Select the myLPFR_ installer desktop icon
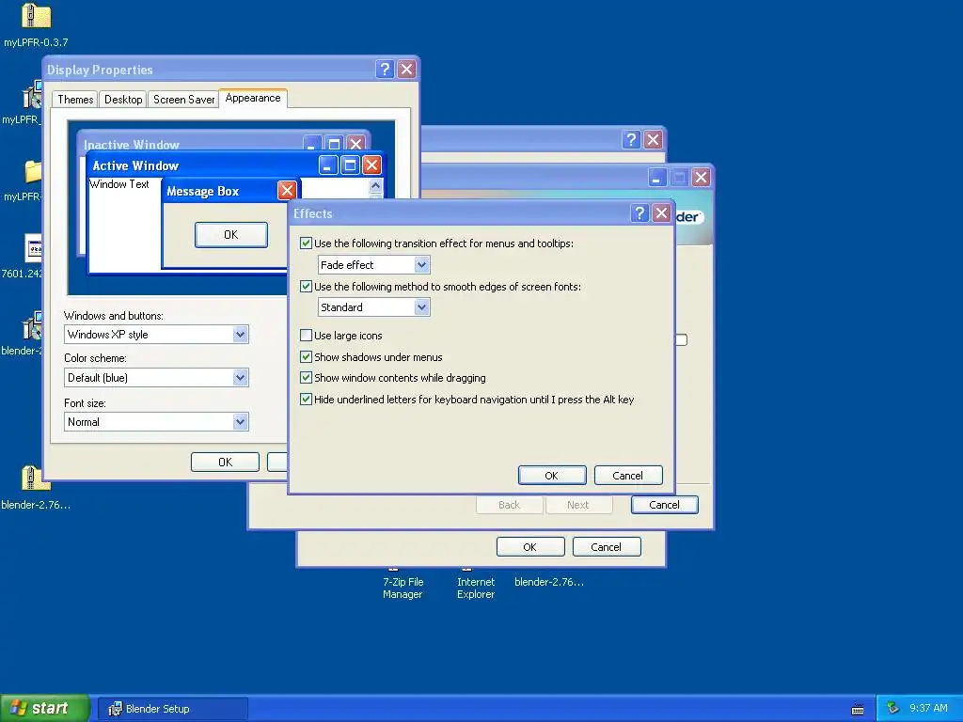 tap(32, 96)
